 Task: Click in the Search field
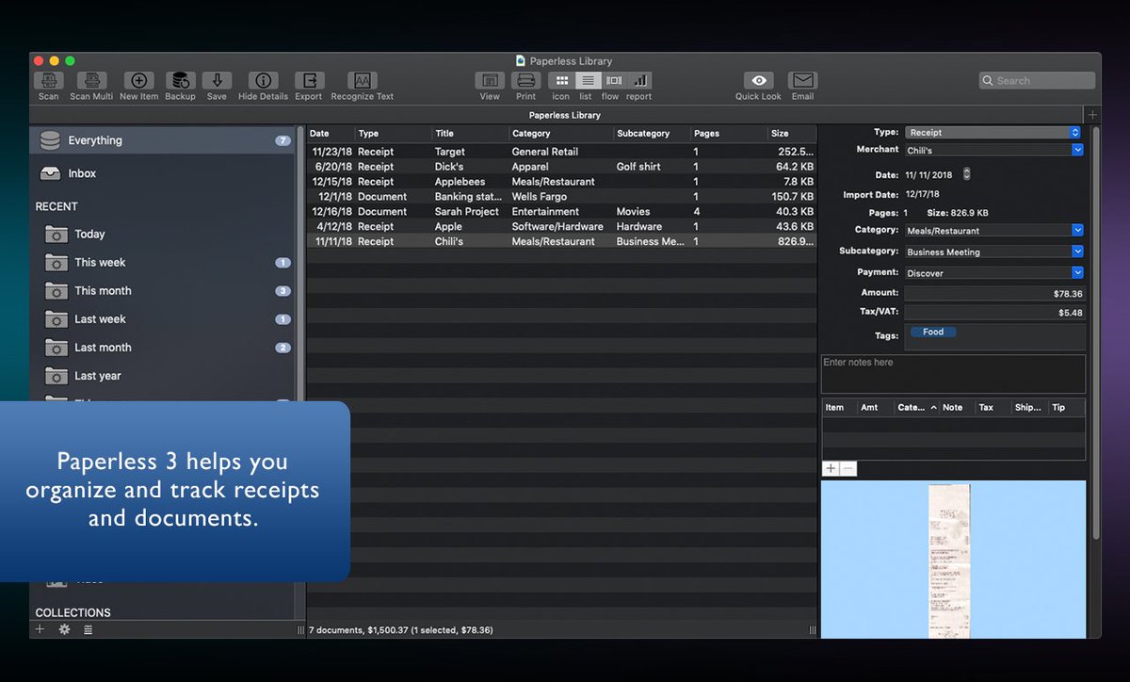(x=1037, y=81)
